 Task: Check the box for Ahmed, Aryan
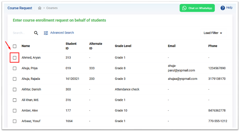point(15,58)
